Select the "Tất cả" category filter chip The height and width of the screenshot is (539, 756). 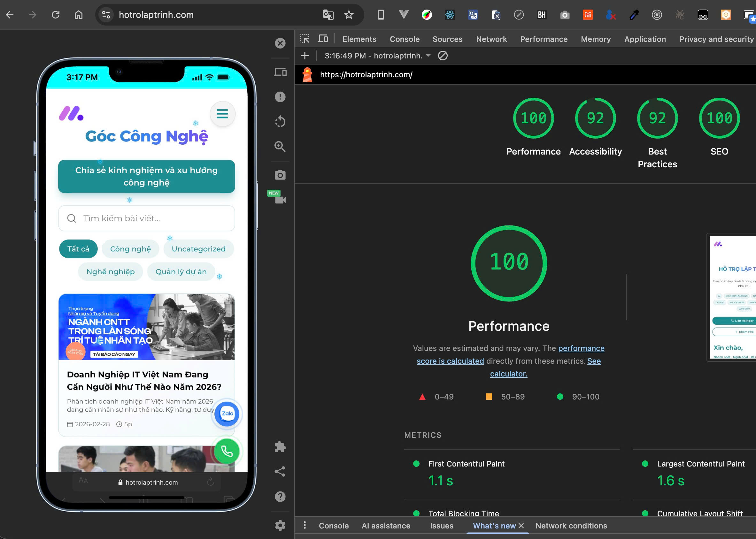(x=78, y=249)
